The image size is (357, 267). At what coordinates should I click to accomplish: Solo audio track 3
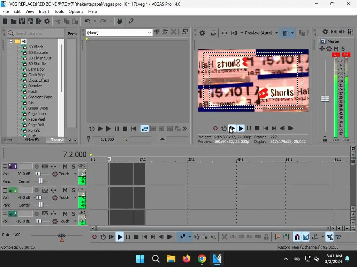73,214
